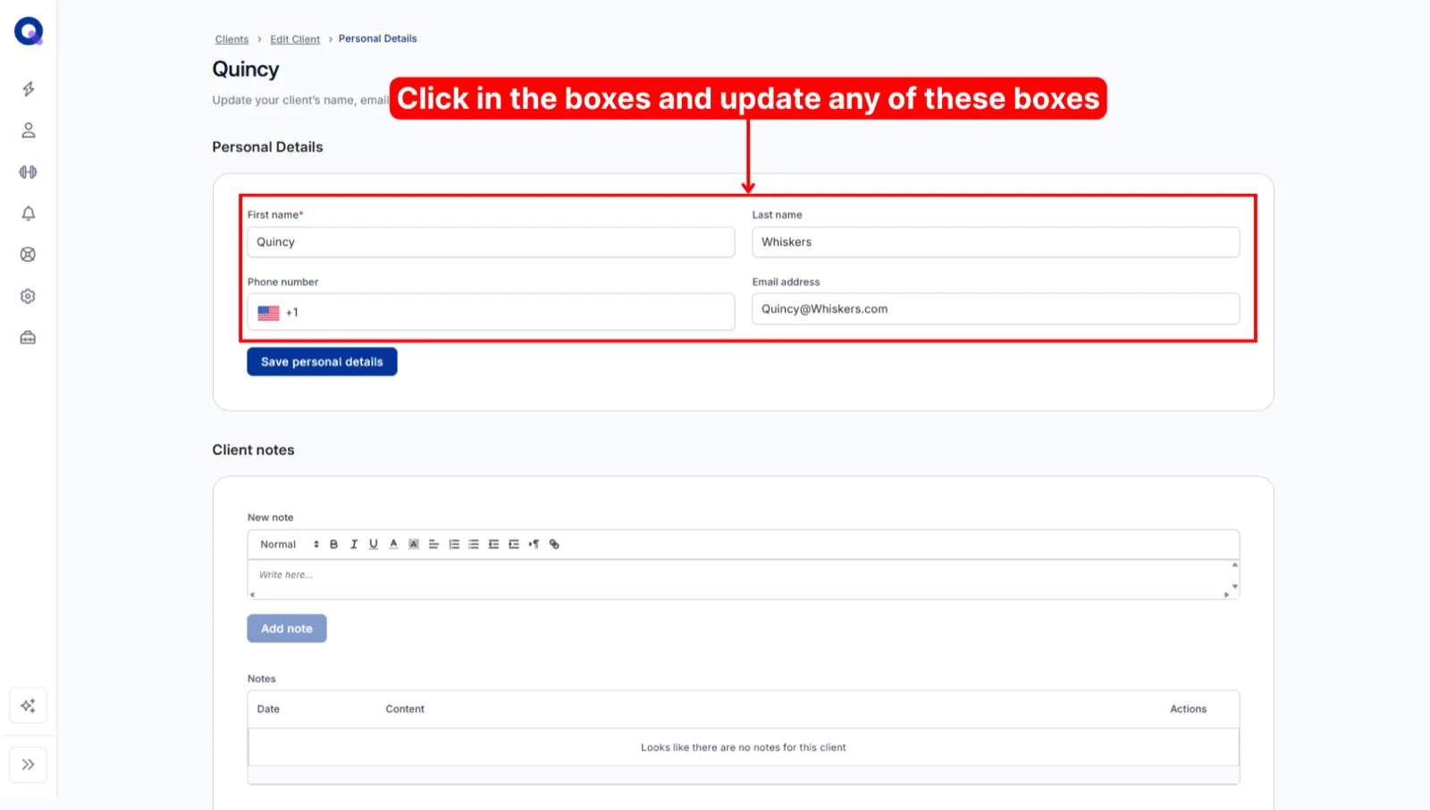The image size is (1430, 810).
Task: Click the Last name field
Action: [x=996, y=242]
